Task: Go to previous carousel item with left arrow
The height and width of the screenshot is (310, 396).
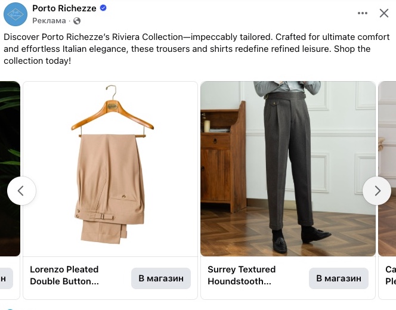Action: pos(21,191)
